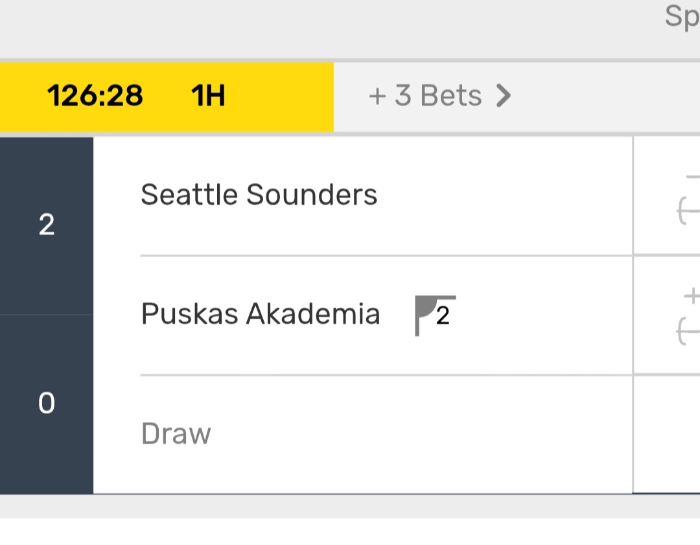Image resolution: width=700 pixels, height=545 pixels.
Task: Select the Seattle Sounders team name
Action: click(259, 194)
